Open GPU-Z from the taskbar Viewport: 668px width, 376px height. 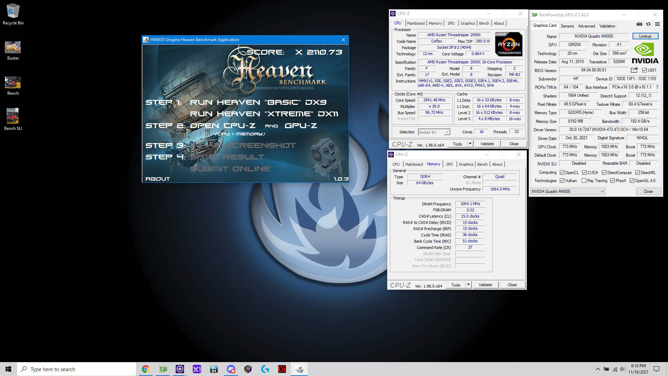coord(163,369)
